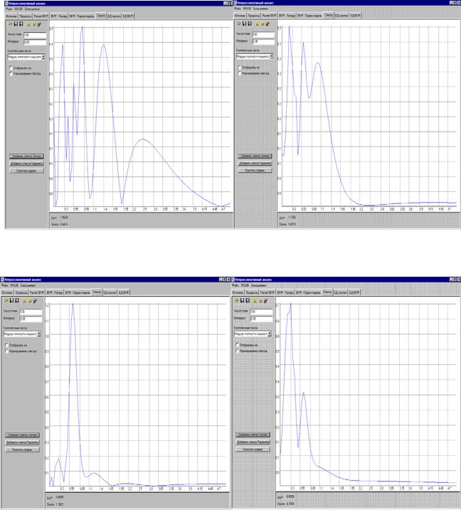This screenshot has height=510, width=461.
Task: Click the second yellow bulb icon, top-left window
Action: [34, 24]
